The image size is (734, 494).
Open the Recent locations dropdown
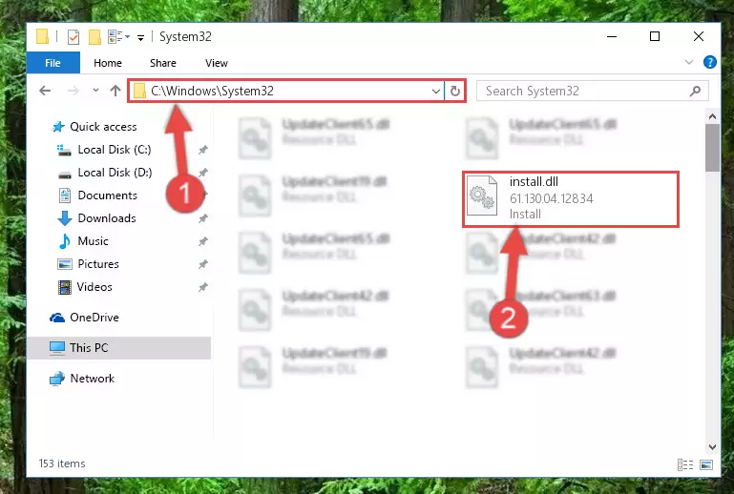click(x=95, y=91)
